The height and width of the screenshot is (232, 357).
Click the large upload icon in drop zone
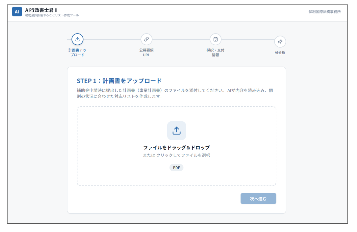(177, 130)
